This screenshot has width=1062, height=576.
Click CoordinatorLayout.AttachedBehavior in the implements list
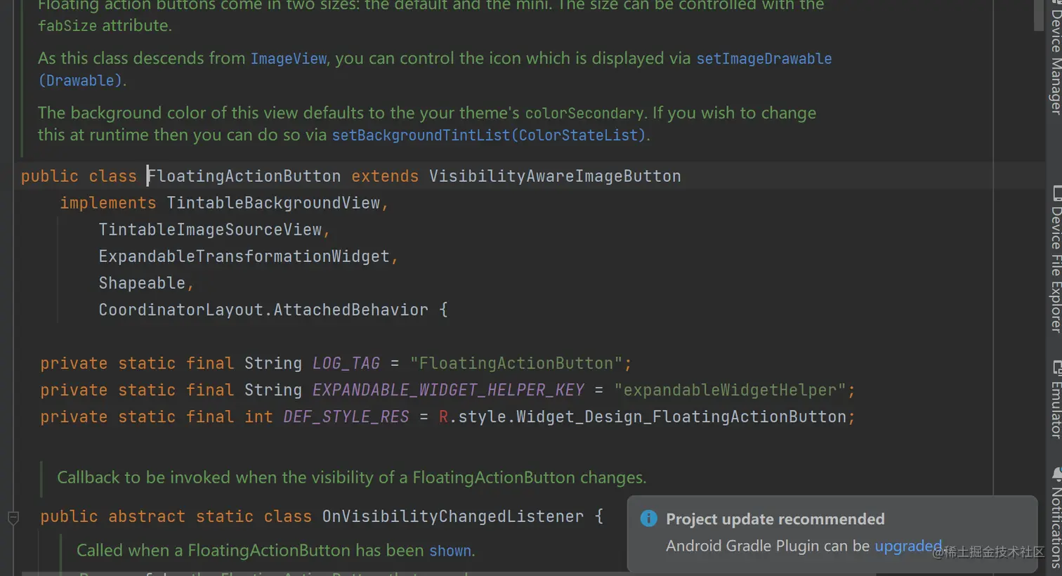click(x=263, y=310)
